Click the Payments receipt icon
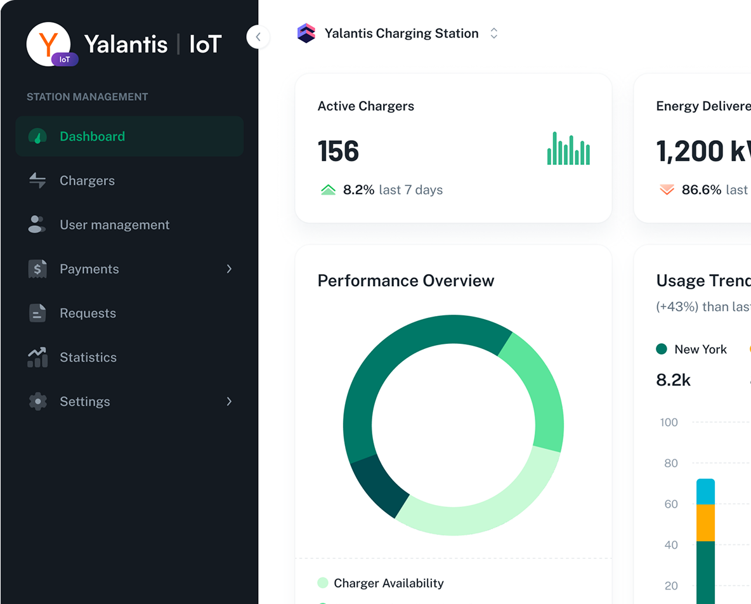Viewport: 751px width, 604px height. [x=37, y=269]
